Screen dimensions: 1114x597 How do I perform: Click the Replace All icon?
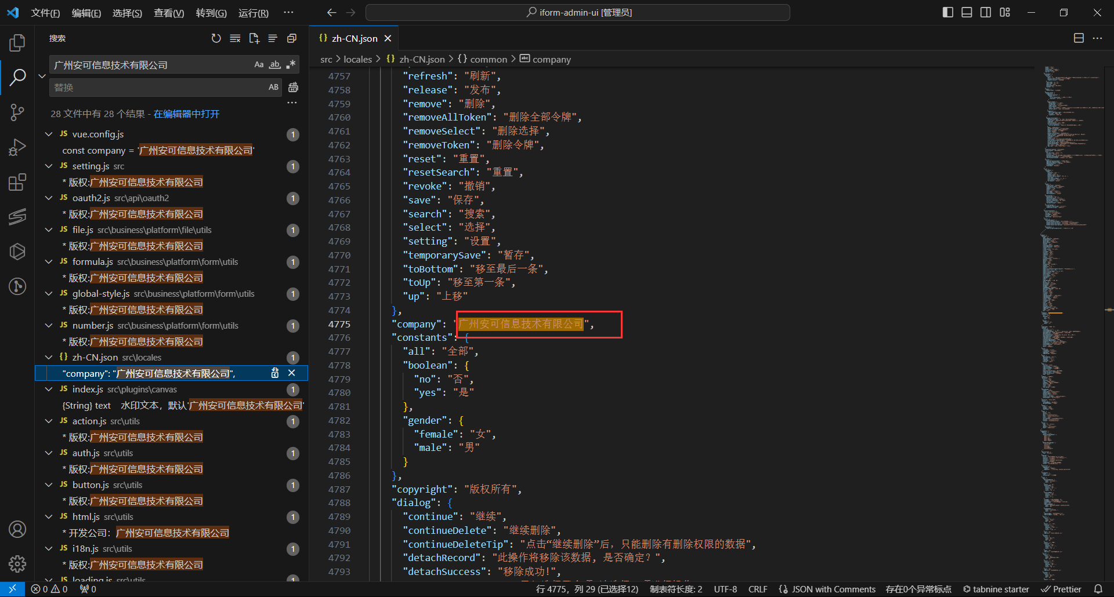pos(294,88)
